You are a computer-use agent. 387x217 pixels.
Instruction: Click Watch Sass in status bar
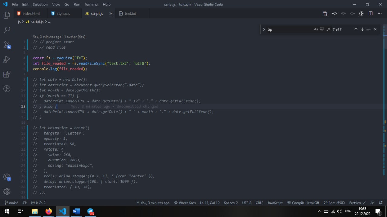[185, 203]
